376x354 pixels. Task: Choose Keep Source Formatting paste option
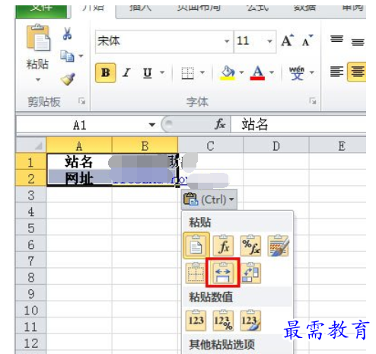[x=278, y=246]
